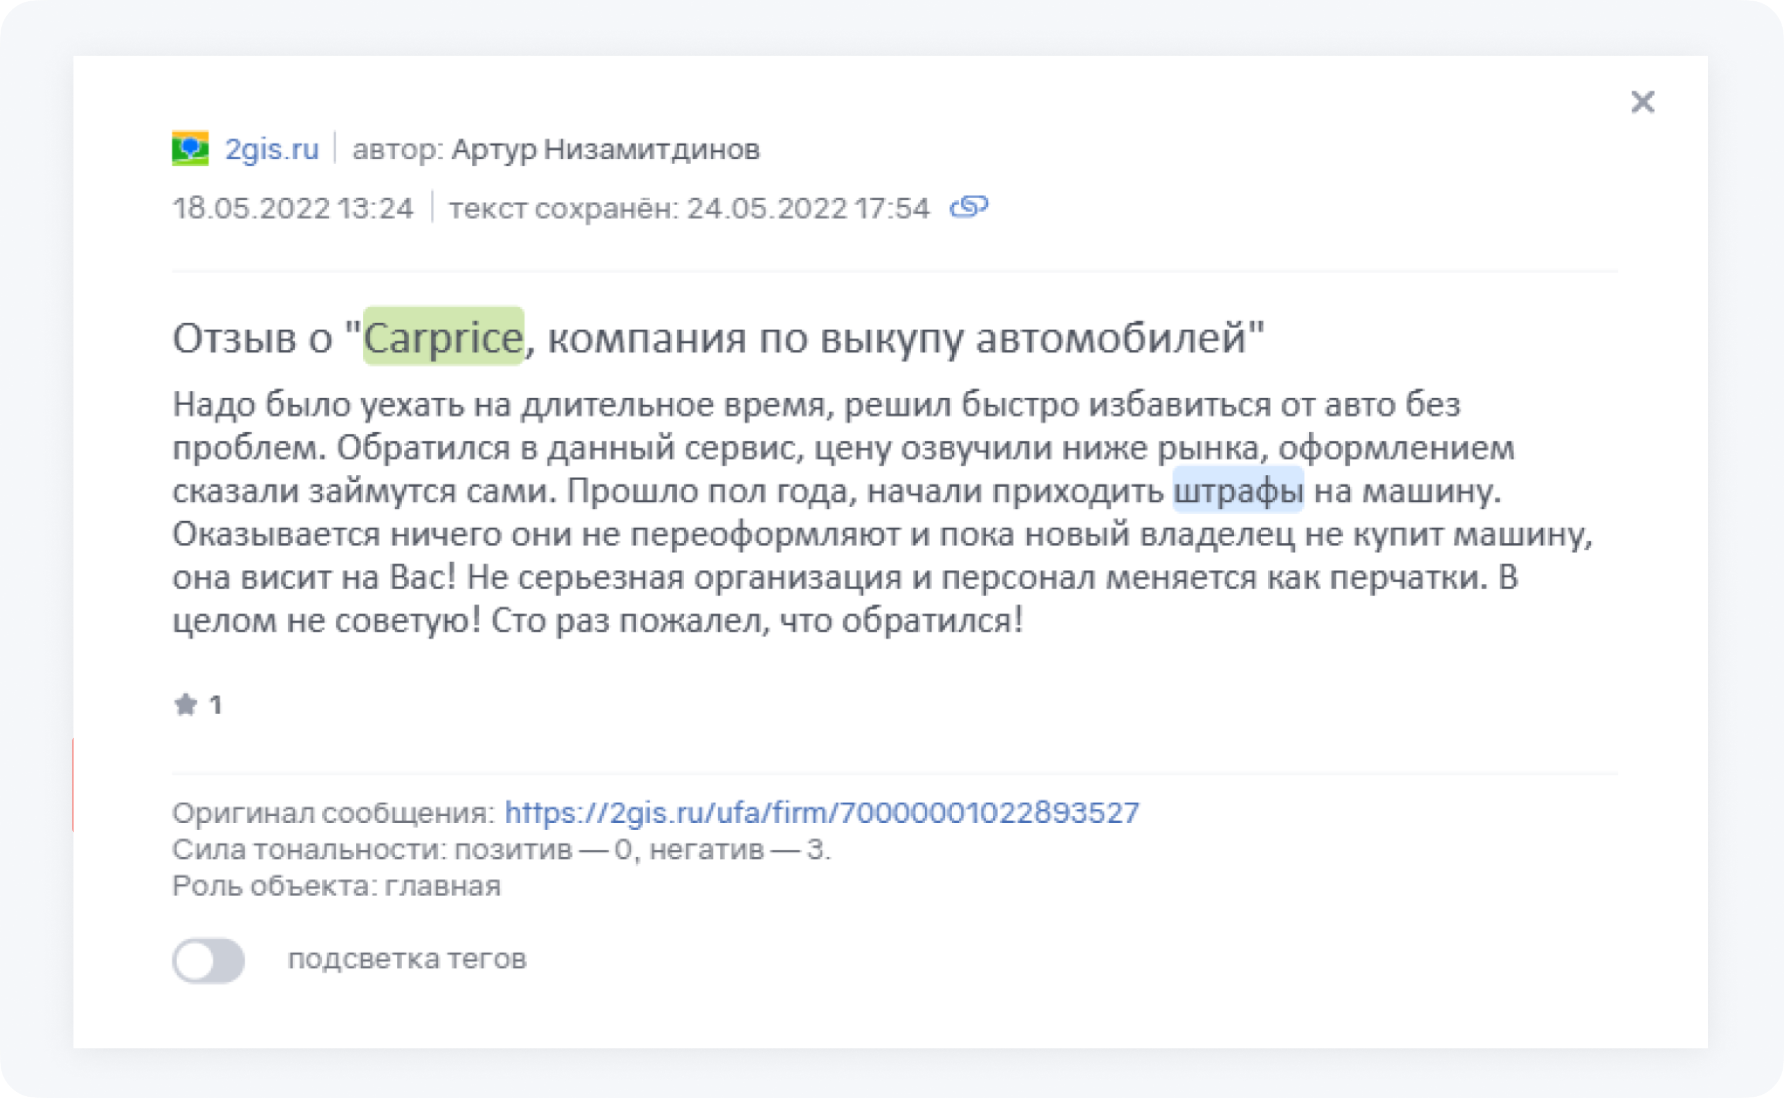Click author name 'Артур Низамитдинов'
1784x1098 pixels.
pos(605,150)
